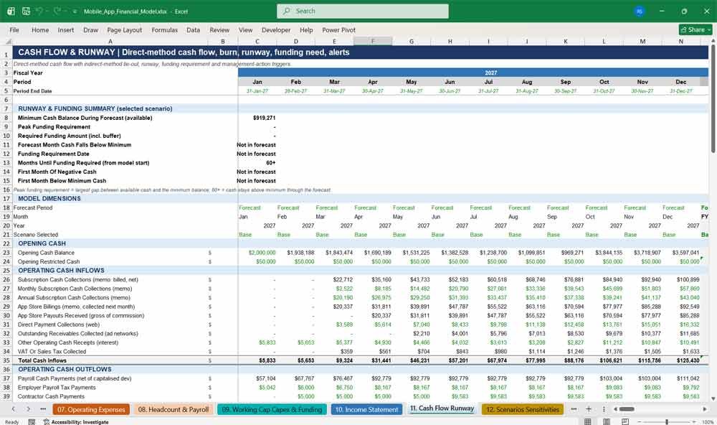Viewport: 717px width, 425px height.
Task: Click the Share button
Action: tap(695, 29)
